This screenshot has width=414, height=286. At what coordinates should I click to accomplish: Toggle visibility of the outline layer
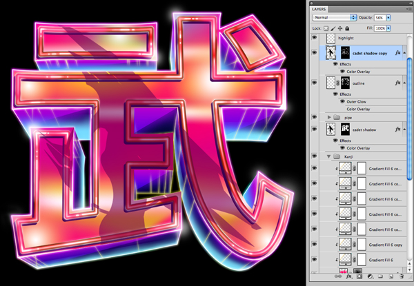[x=314, y=83]
